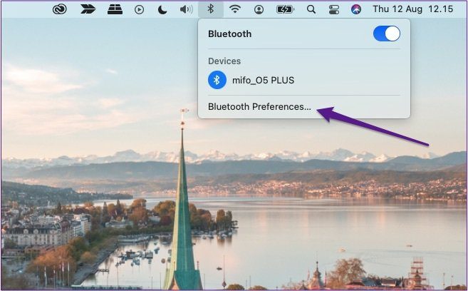The height and width of the screenshot is (291, 468).
Task: Open the volume speaker menu
Action: click(x=186, y=9)
